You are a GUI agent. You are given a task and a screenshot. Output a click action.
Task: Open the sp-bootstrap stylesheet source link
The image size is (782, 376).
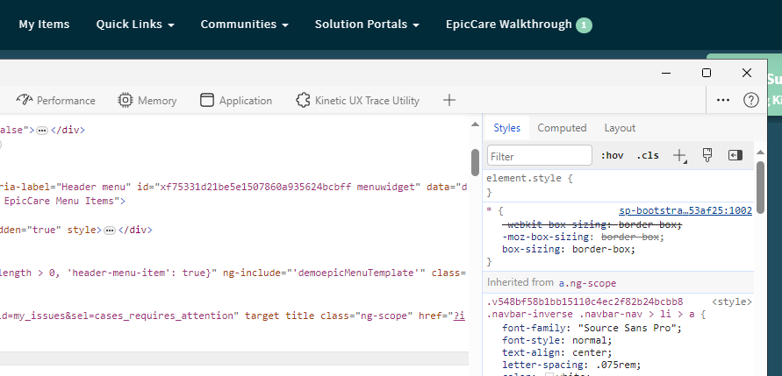pyautogui.click(x=685, y=210)
